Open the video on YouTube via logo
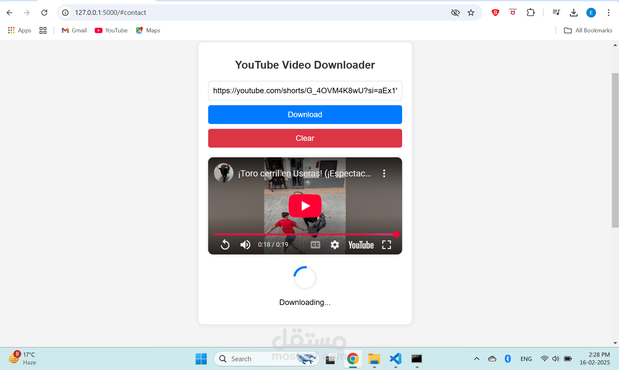Image resolution: width=619 pixels, height=370 pixels. click(x=361, y=245)
